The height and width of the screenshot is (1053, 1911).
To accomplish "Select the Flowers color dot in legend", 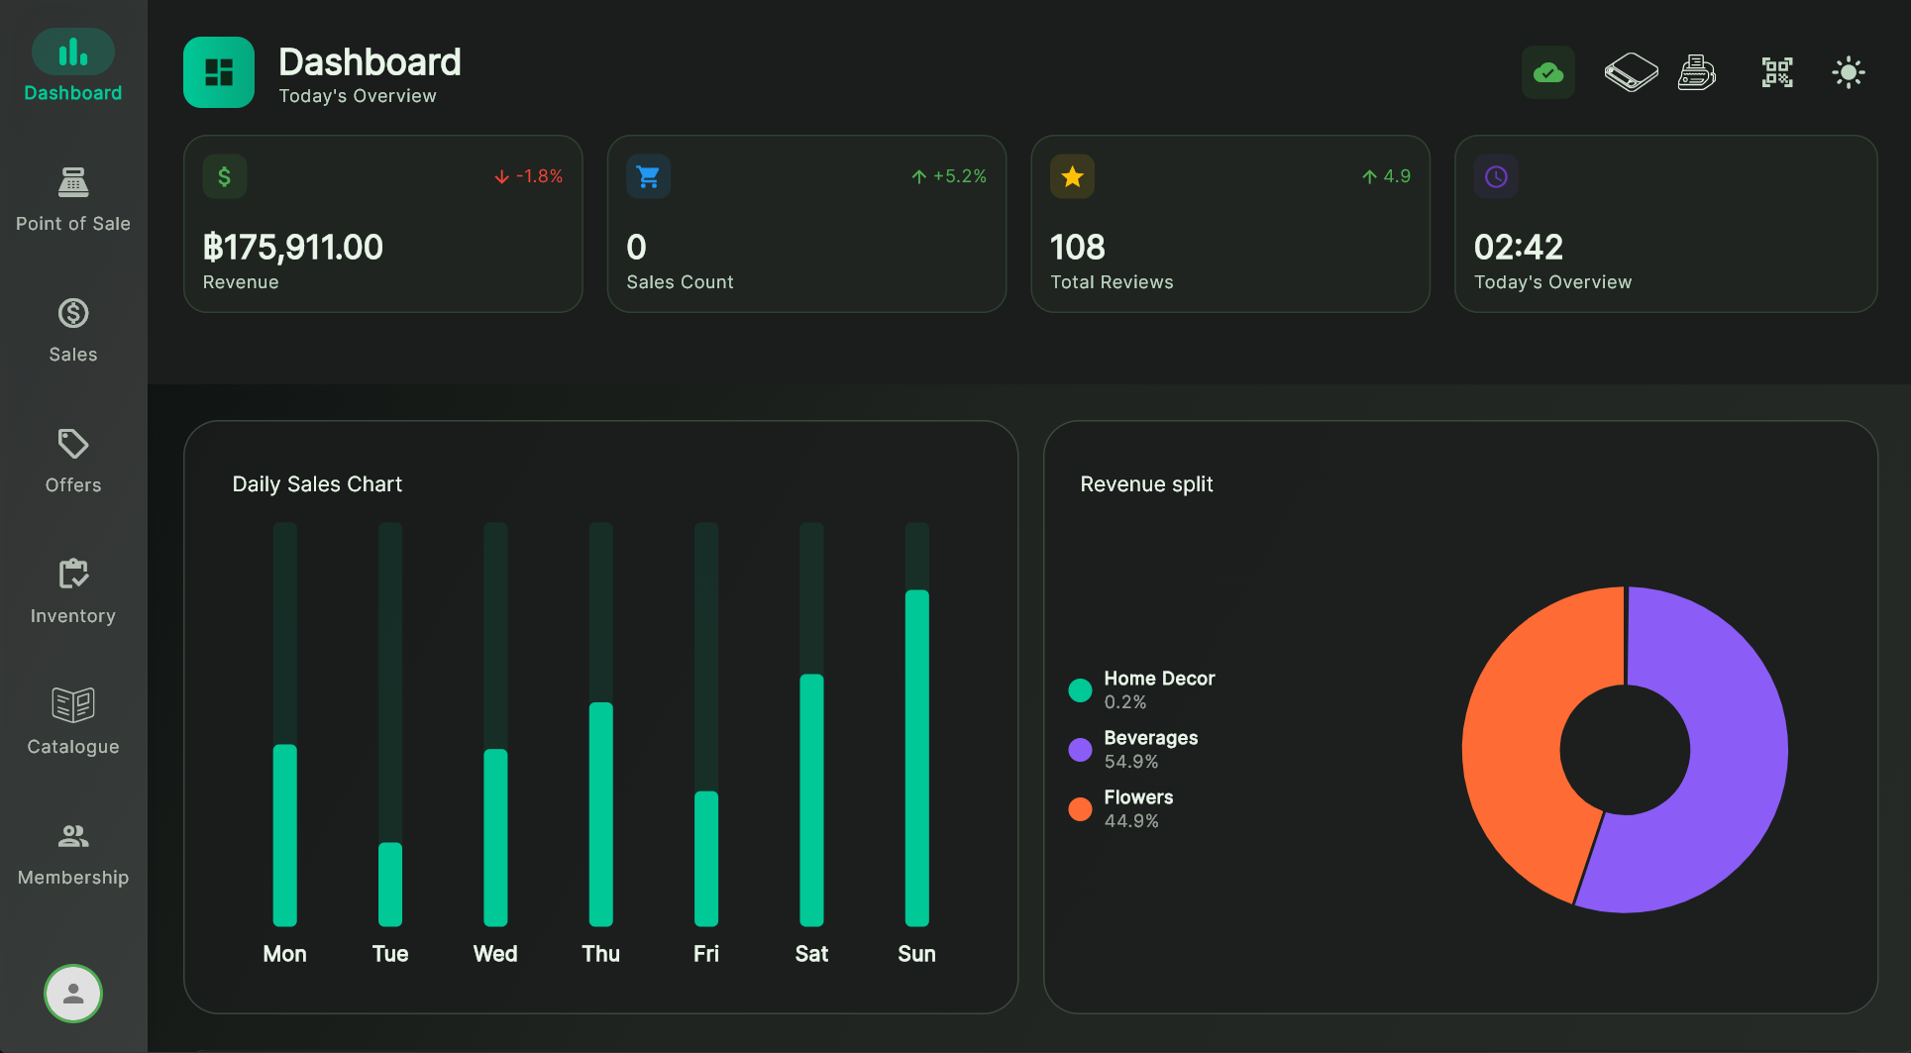I will pos(1080,808).
